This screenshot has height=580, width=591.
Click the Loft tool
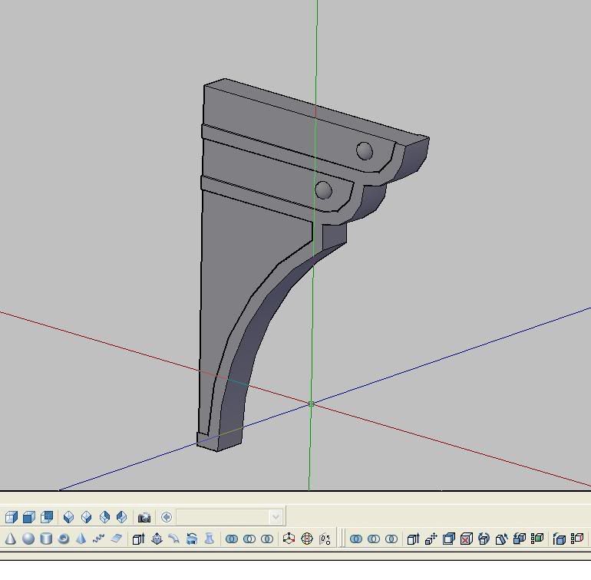pyautogui.click(x=209, y=539)
